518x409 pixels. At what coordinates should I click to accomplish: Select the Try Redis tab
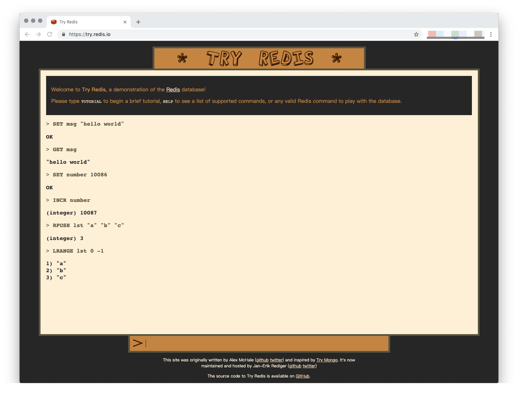[89, 22]
